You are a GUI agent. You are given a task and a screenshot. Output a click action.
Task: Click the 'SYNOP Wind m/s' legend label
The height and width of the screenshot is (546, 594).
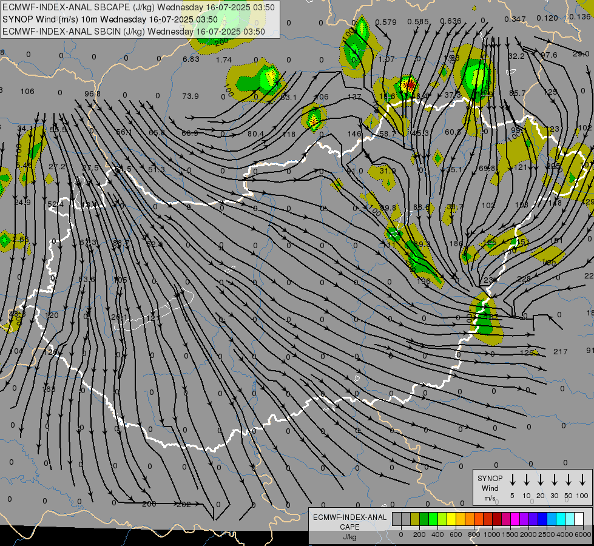pyautogui.click(x=490, y=488)
